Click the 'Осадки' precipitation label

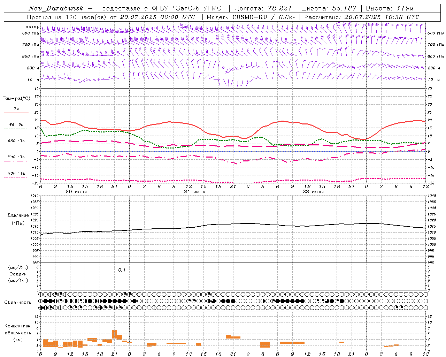coord(18,274)
